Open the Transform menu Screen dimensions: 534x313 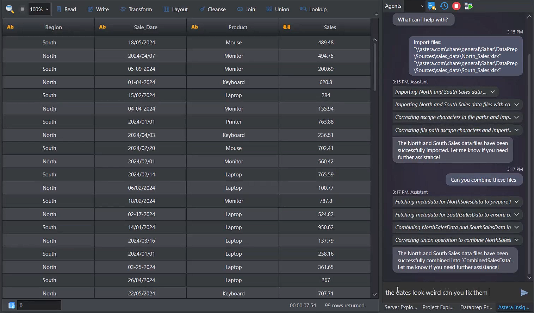pos(136,9)
